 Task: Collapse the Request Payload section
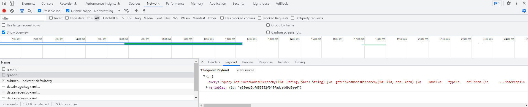(x=201, y=70)
